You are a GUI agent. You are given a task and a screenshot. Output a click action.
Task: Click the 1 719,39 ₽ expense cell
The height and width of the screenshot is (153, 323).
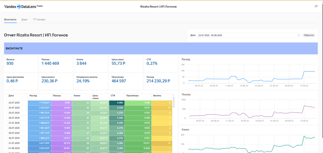coord(39,103)
